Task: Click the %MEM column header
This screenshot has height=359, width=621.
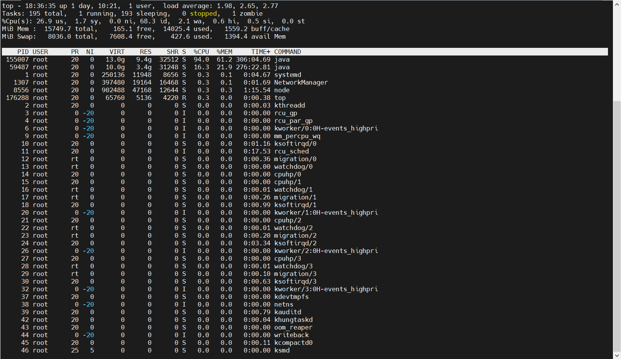Action: pos(224,52)
